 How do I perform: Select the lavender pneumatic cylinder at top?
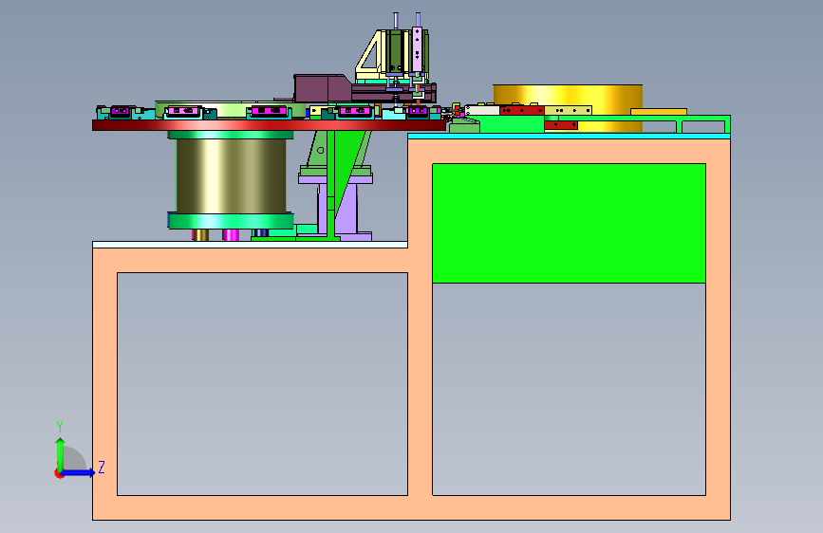point(418,49)
